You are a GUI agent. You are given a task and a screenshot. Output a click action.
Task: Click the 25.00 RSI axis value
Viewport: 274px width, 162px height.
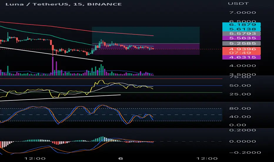(240, 94)
